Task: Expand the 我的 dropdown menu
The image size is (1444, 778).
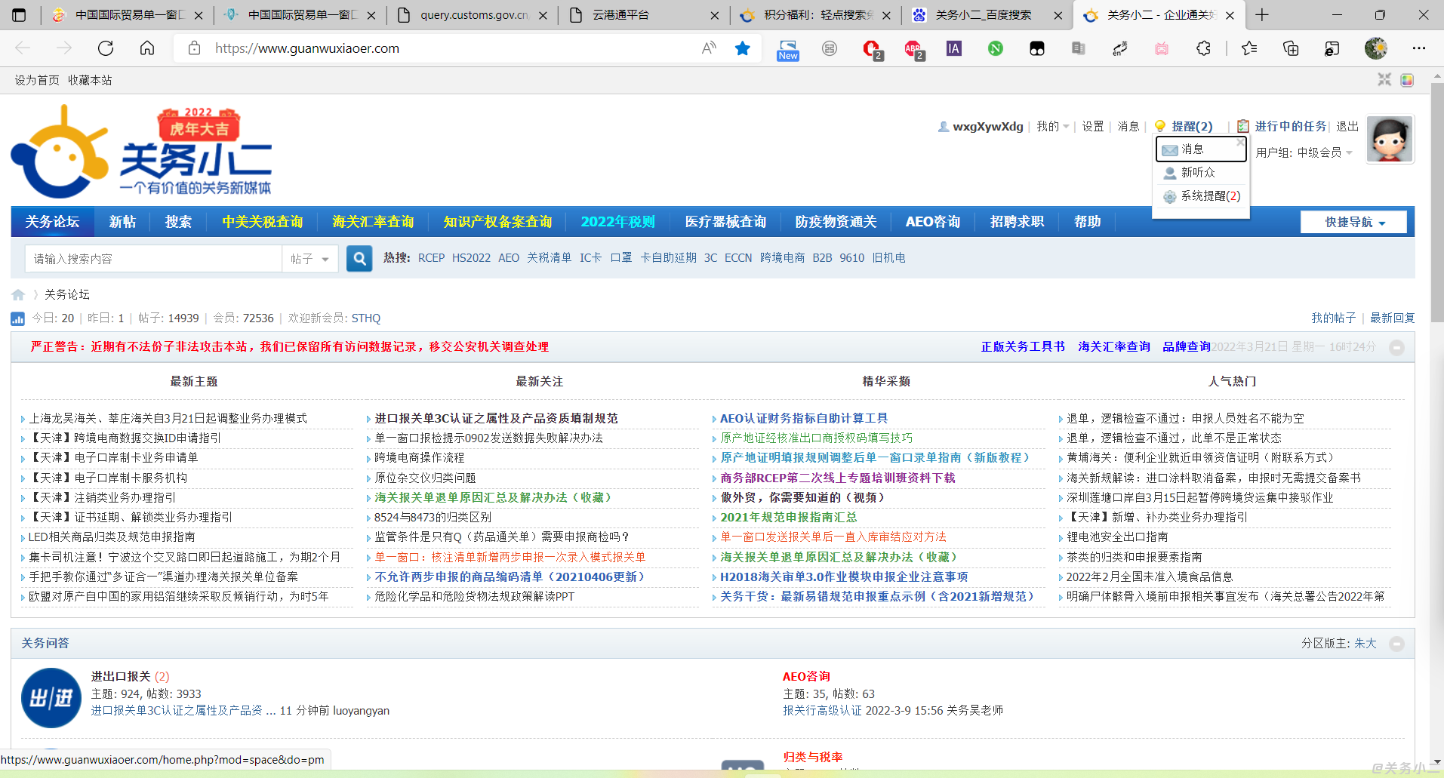Action: (1052, 126)
